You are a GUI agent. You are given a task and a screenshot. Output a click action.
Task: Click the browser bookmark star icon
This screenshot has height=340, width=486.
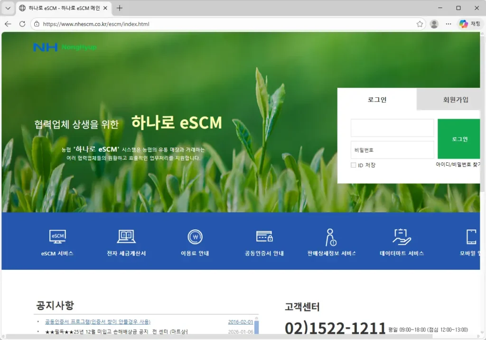click(x=420, y=24)
